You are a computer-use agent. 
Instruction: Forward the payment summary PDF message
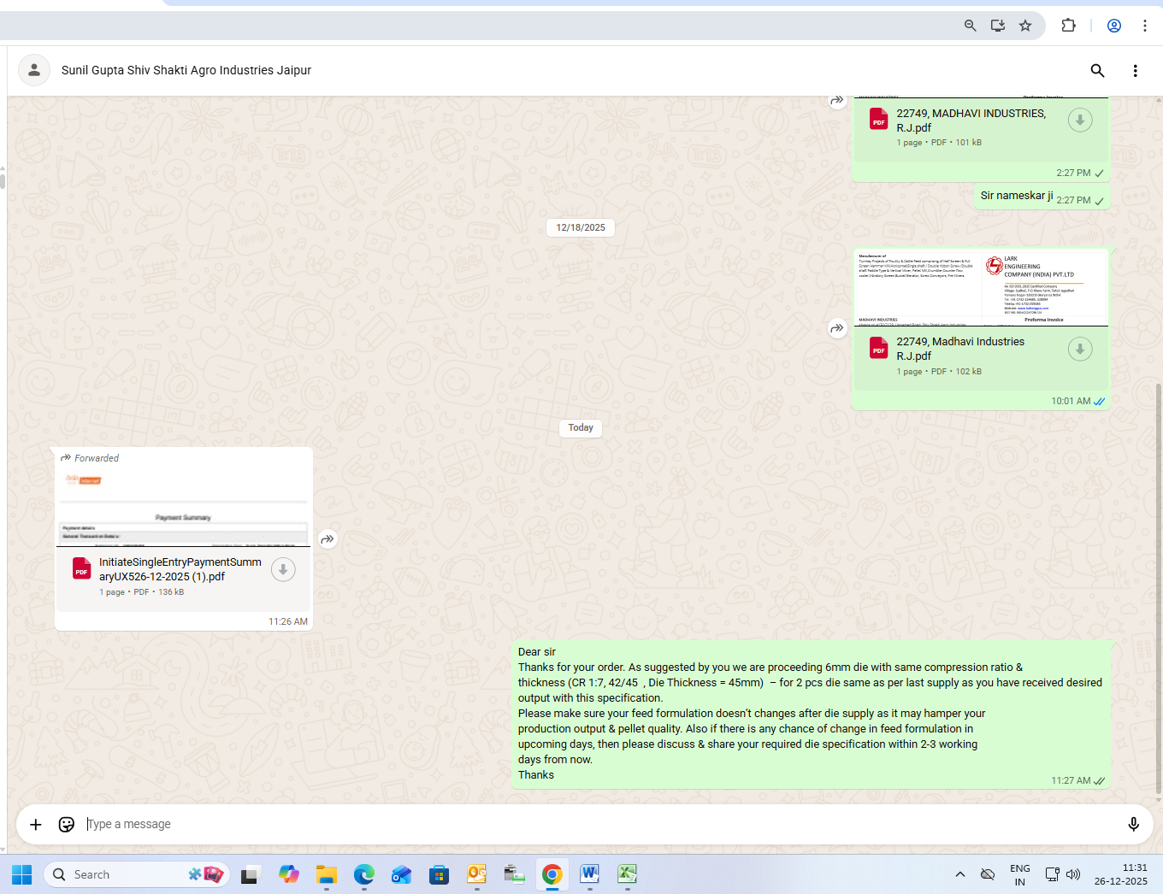[x=328, y=539]
